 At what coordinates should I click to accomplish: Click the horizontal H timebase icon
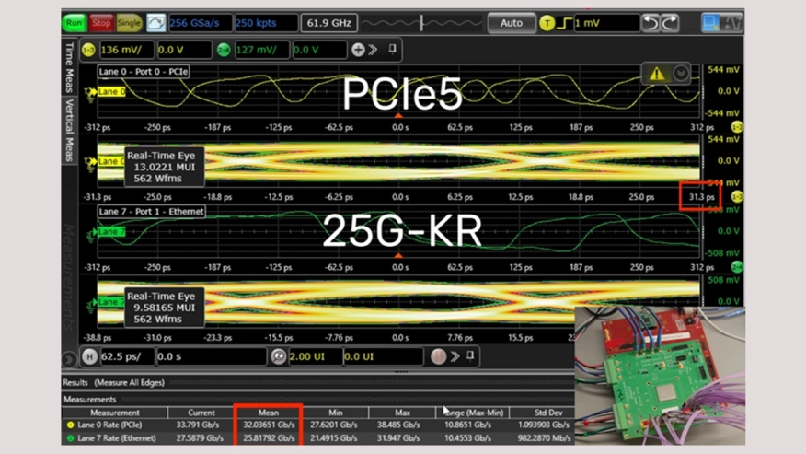tap(89, 356)
